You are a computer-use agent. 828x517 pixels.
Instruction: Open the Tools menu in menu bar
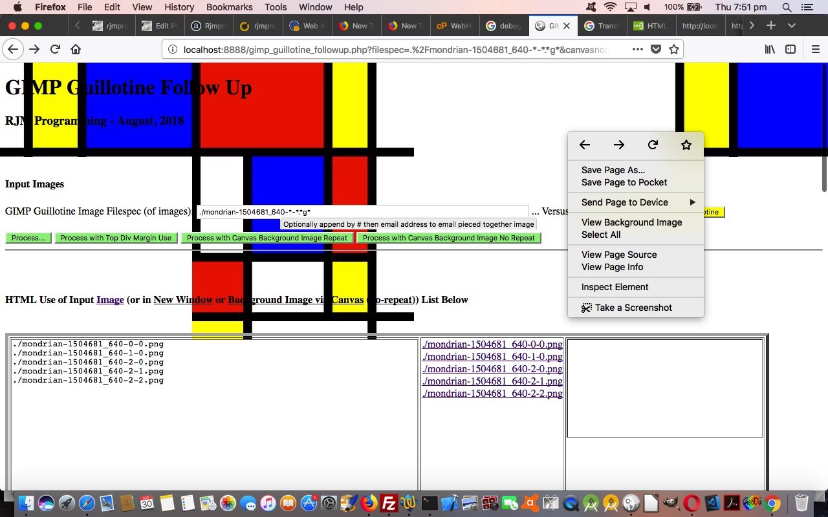276,7
